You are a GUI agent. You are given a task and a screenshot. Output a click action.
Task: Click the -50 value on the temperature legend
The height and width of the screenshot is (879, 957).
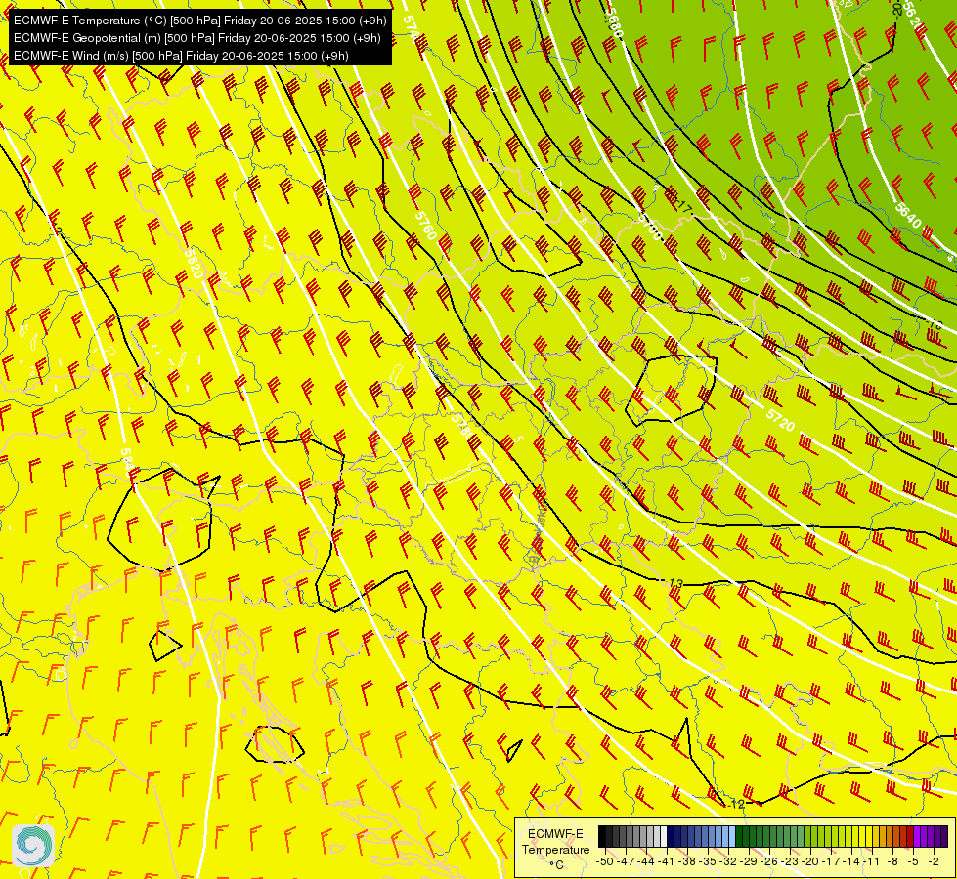click(x=604, y=861)
